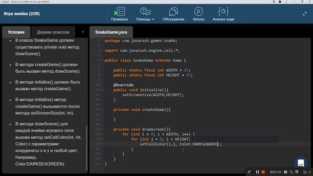
Task: Click the requirement mentioning setScreenSize(int, int)
Action: coord(47,106)
